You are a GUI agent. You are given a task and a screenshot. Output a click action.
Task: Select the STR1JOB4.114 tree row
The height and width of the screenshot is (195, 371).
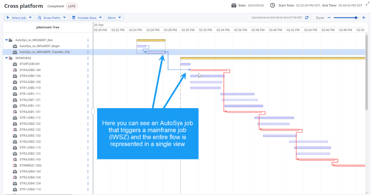pos(48,189)
